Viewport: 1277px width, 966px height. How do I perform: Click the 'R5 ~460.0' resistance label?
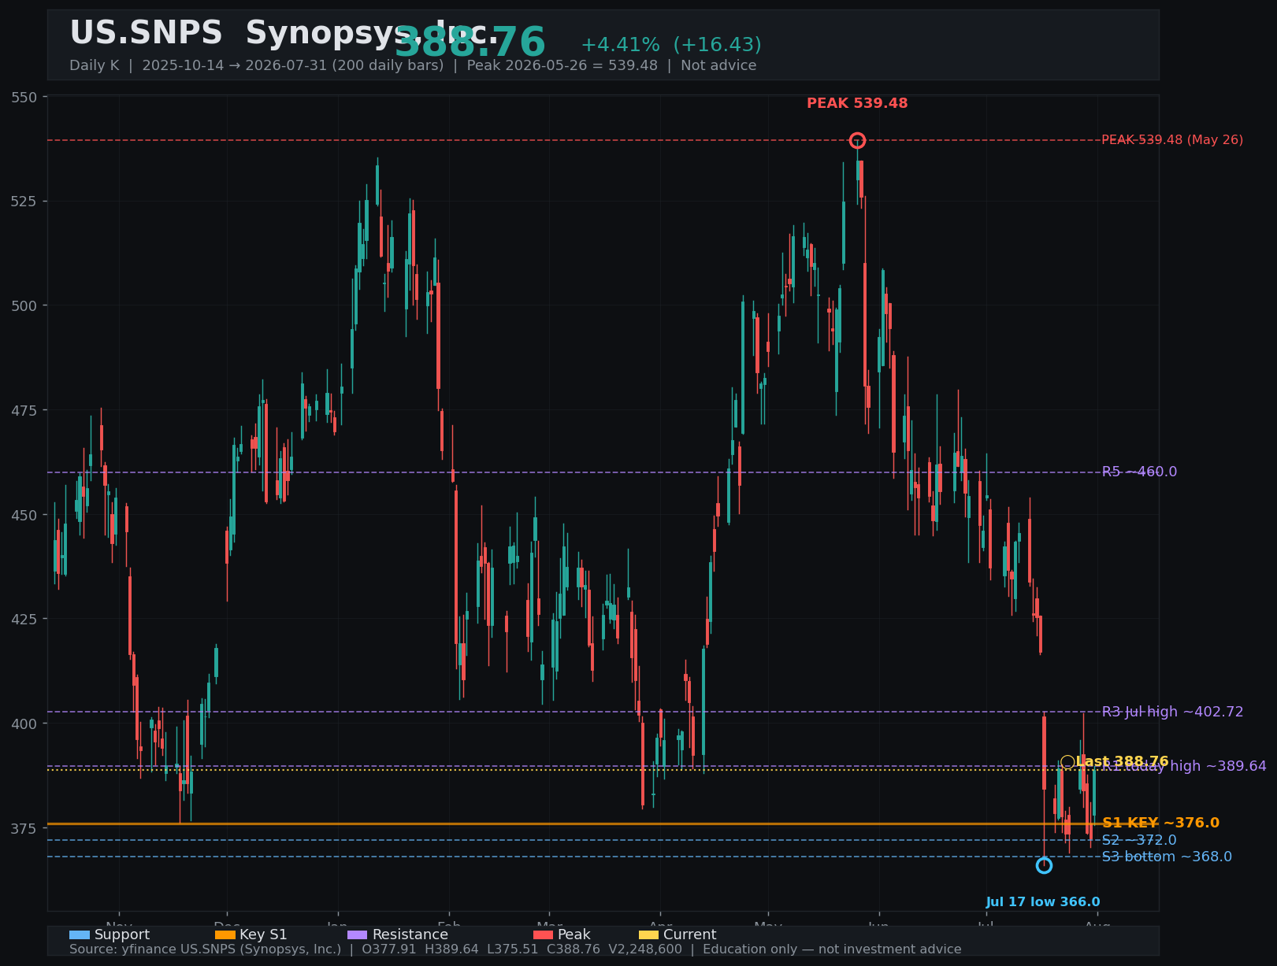tap(1139, 472)
